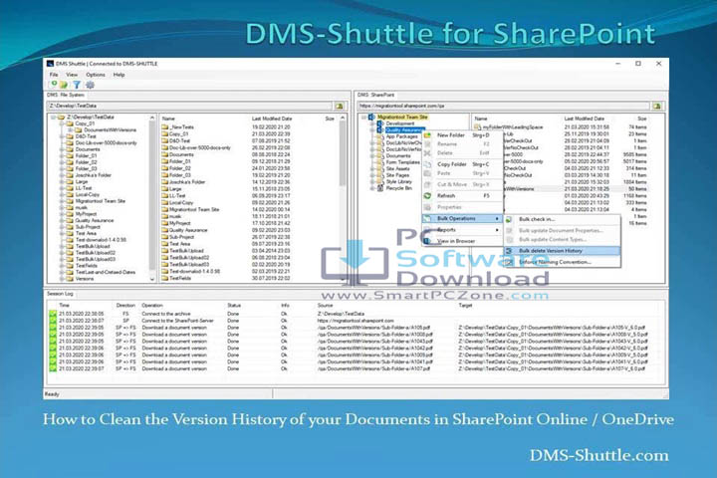
Task: Click green status icon of 'Connect to the archive' row
Action: [x=53, y=314]
